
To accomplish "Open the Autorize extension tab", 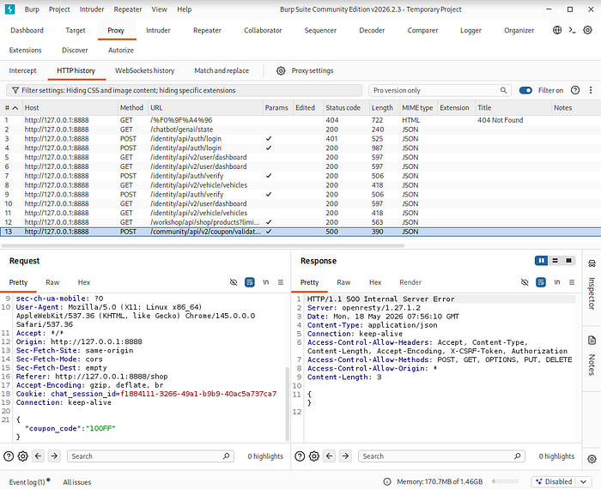I will point(121,50).
